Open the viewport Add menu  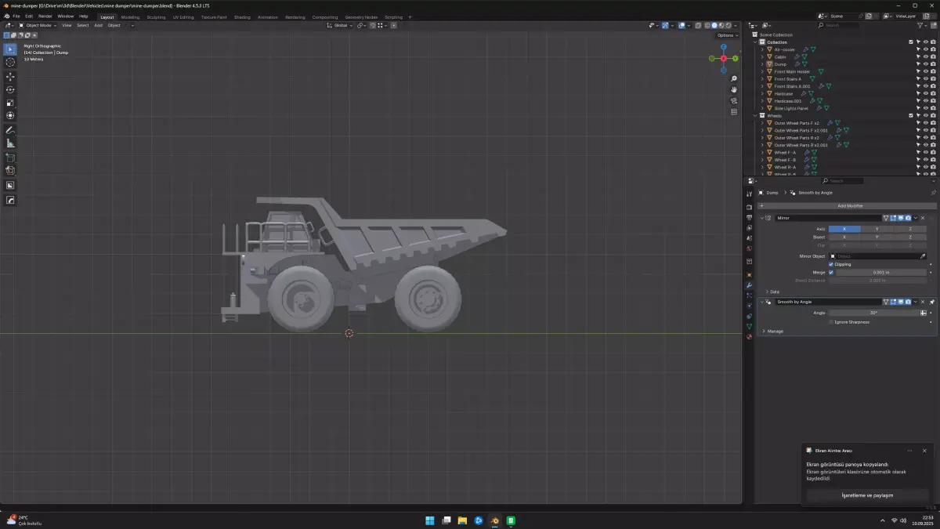98,25
